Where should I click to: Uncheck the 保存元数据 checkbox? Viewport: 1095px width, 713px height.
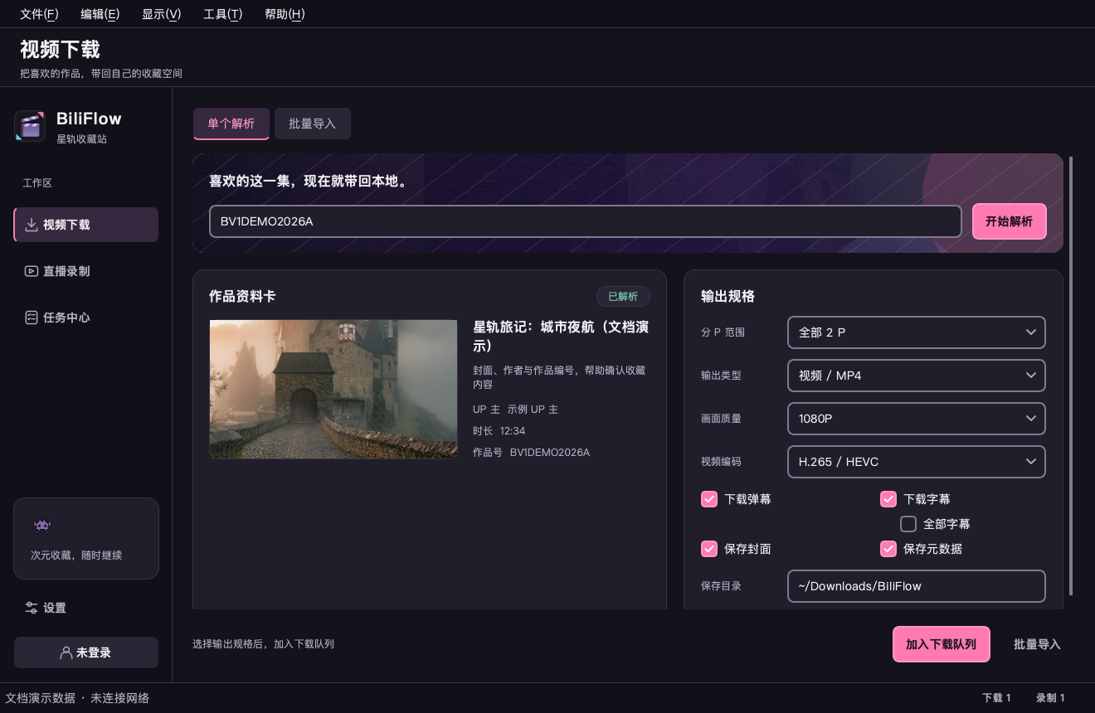[x=888, y=549]
